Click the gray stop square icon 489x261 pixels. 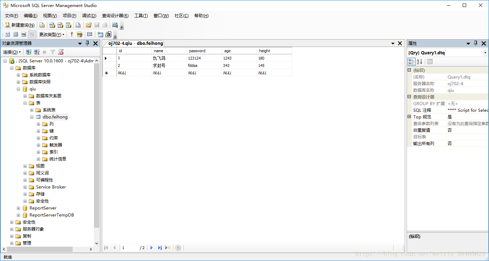click(x=45, y=52)
